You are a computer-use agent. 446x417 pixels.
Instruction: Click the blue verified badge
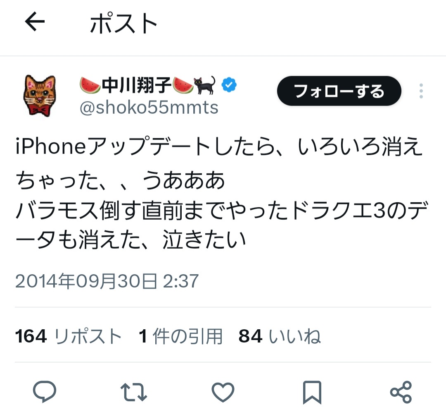[229, 85]
